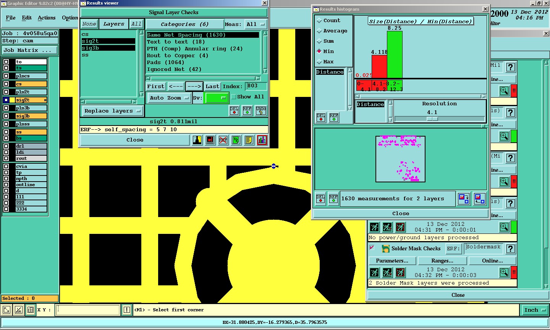
Task: Click the red square icon beside Close
Action: tap(210, 140)
